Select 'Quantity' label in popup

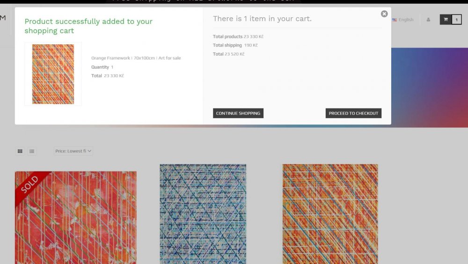click(100, 67)
